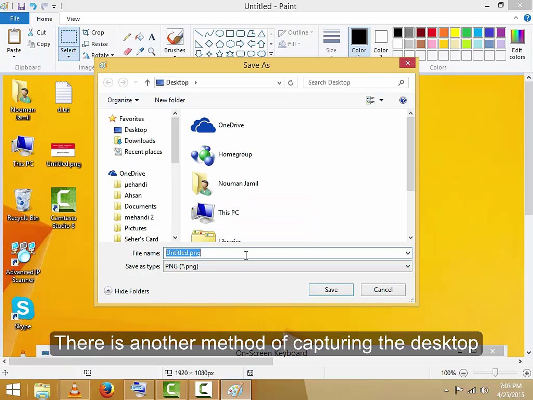
Task: Select OneDrive item in file list
Action: (x=218, y=125)
